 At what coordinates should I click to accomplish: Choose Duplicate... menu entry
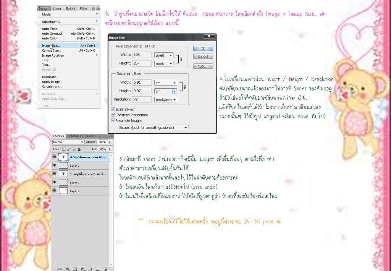click(69, 77)
